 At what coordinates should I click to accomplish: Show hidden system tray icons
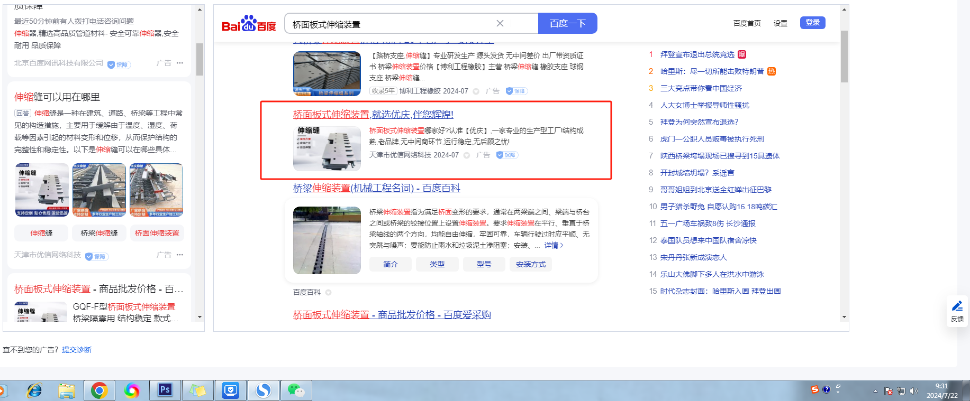[875, 391]
